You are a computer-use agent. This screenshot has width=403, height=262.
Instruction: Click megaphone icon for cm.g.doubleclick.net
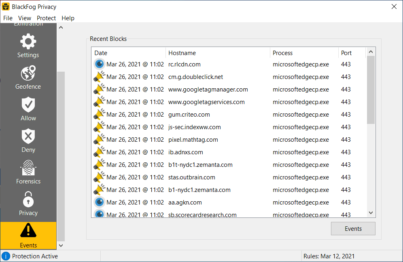coord(100,77)
